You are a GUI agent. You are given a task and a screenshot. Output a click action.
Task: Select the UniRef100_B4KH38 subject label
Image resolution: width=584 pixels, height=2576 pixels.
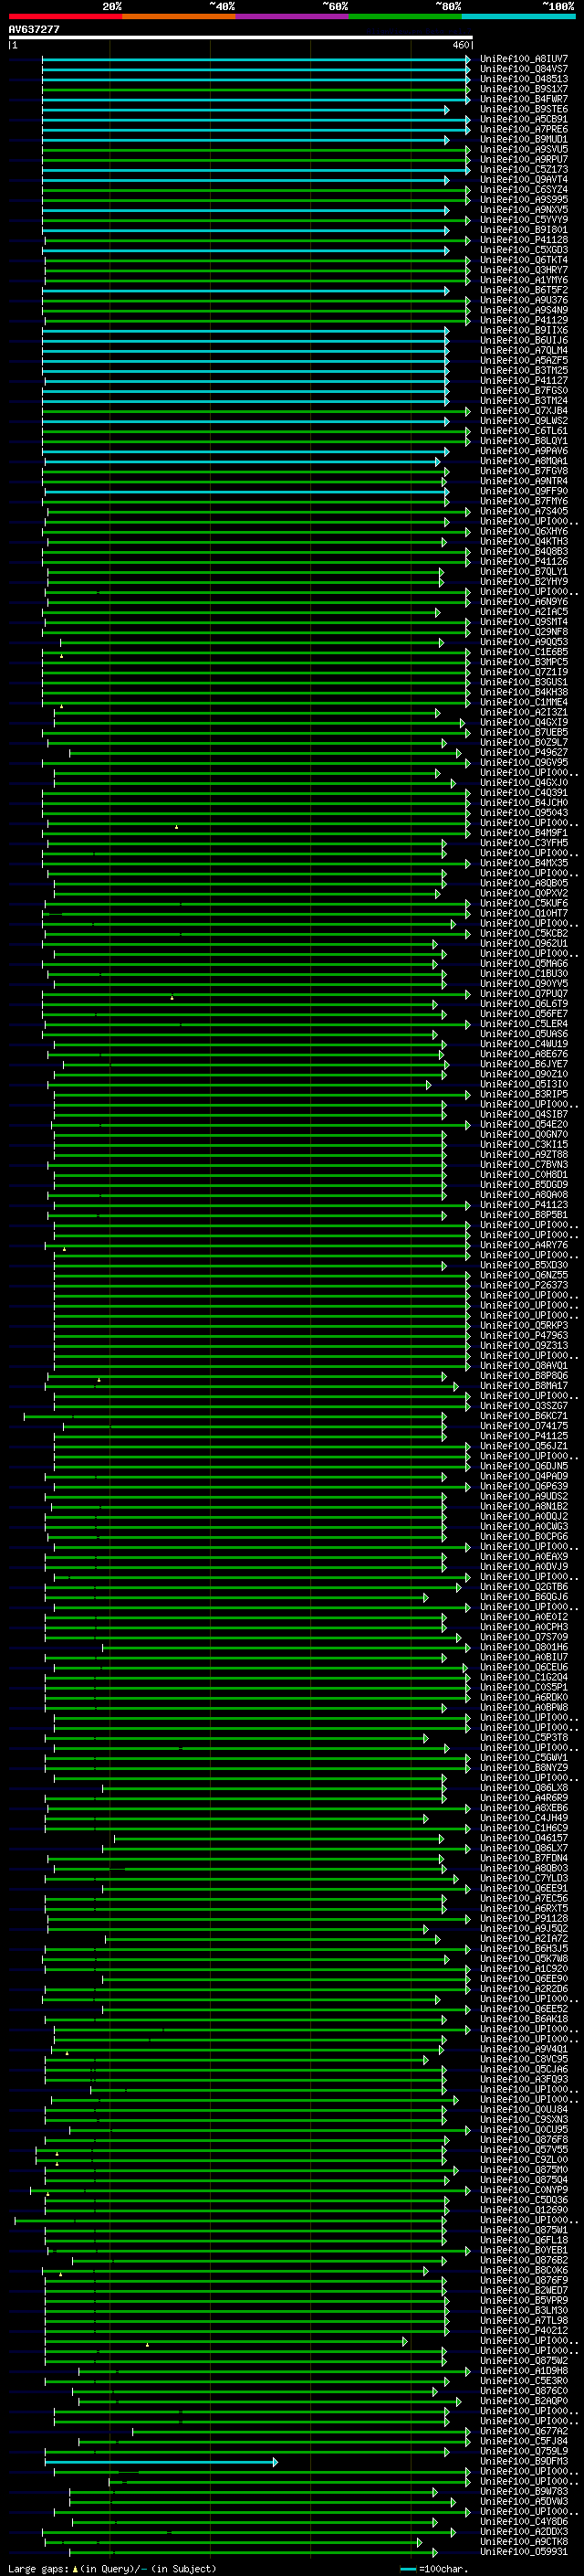(523, 692)
